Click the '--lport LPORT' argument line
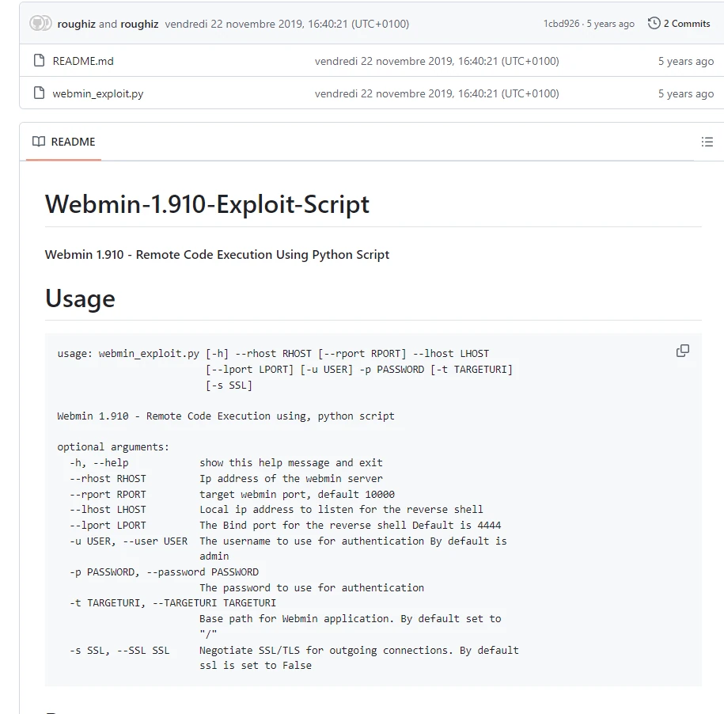This screenshot has height=714, width=724. (x=286, y=525)
